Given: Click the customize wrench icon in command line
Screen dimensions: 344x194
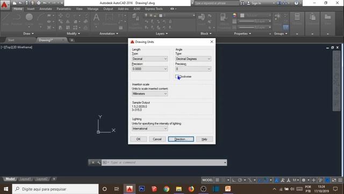Looking at the screenshot, I should click(99, 163).
